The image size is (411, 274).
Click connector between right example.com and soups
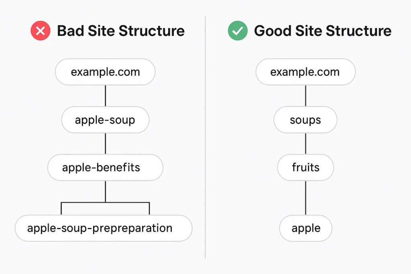point(305,96)
